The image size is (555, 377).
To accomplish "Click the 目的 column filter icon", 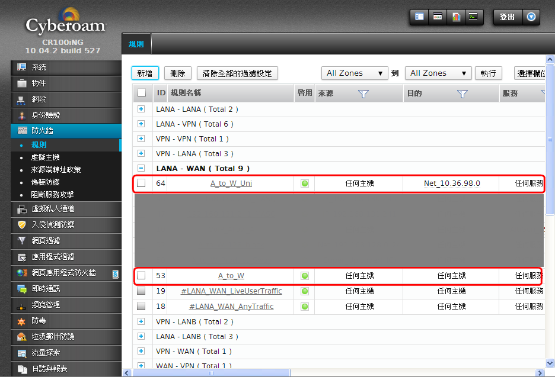I will [462, 94].
